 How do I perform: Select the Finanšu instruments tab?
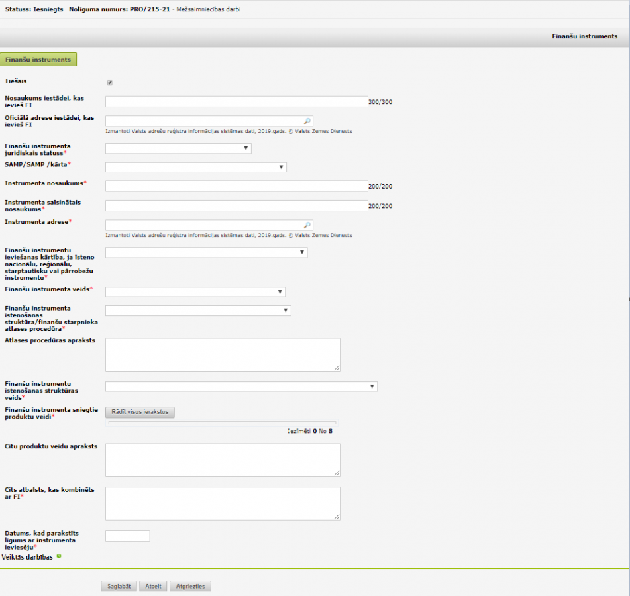click(x=38, y=60)
